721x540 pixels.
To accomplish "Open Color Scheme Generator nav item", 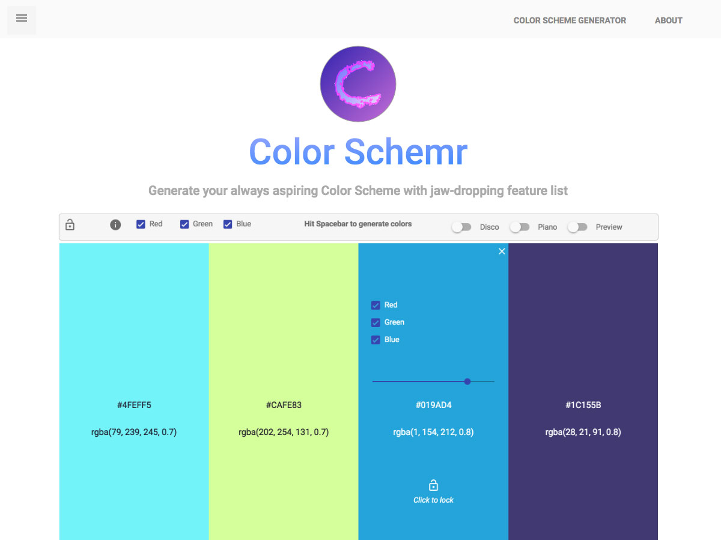I will coord(570,20).
